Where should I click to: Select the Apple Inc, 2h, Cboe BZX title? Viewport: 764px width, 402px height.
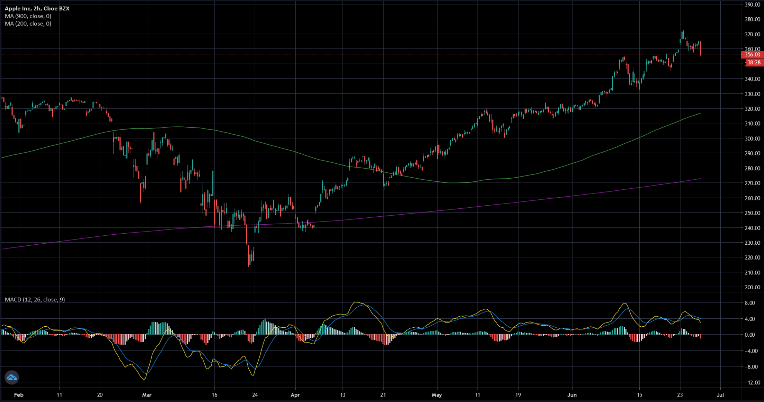pyautogui.click(x=37, y=8)
